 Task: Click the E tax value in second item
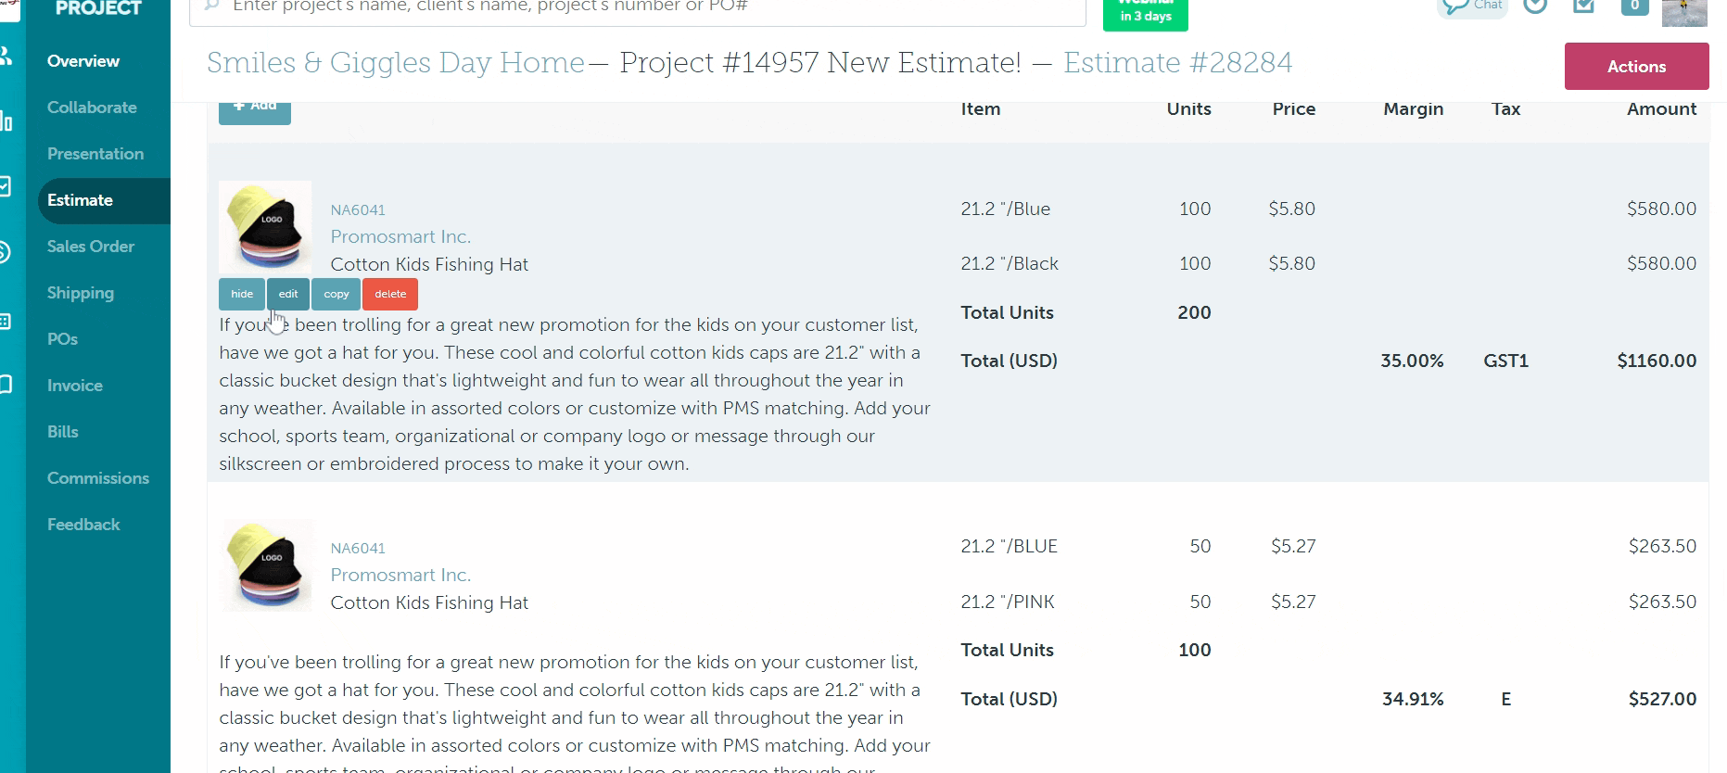(x=1506, y=700)
